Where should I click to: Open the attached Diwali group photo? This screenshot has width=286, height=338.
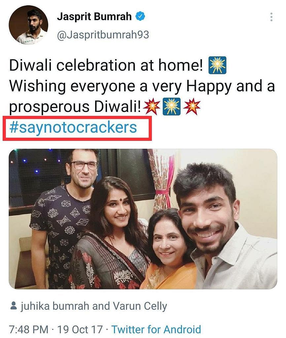(x=143, y=219)
